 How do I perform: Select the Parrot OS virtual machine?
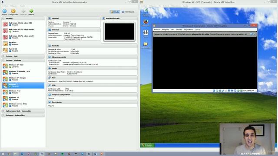(23, 50)
